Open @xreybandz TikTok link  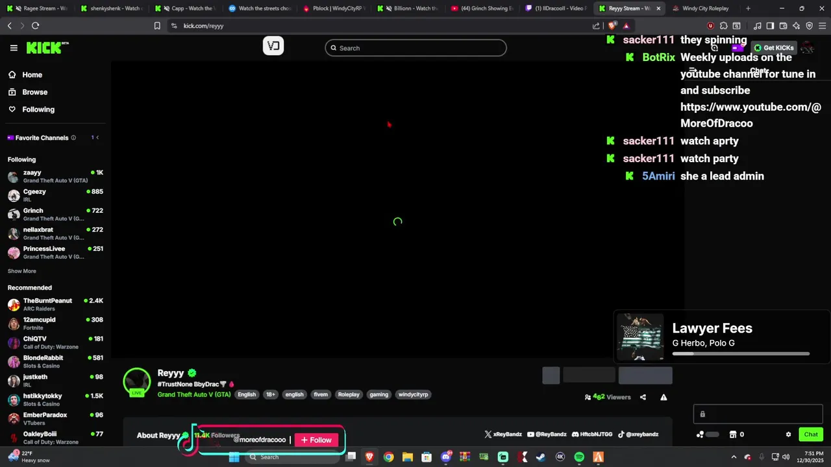[638, 434]
